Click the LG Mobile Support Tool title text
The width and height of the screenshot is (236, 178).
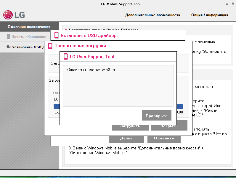121,4
